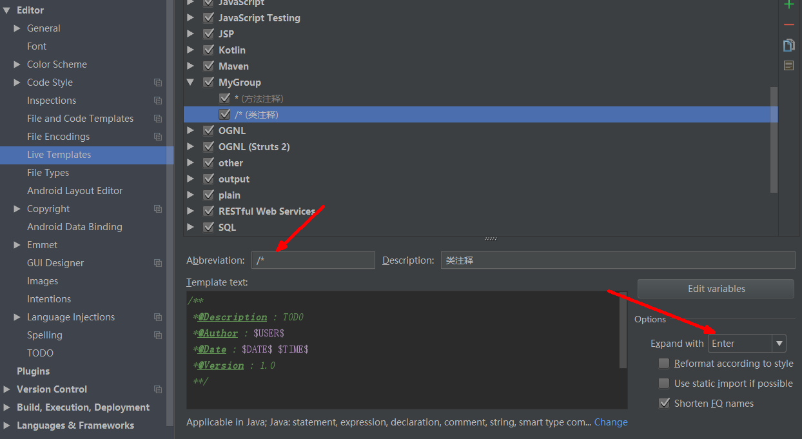The width and height of the screenshot is (802, 439).
Task: Click the Abbreviation input field
Action: (x=313, y=260)
